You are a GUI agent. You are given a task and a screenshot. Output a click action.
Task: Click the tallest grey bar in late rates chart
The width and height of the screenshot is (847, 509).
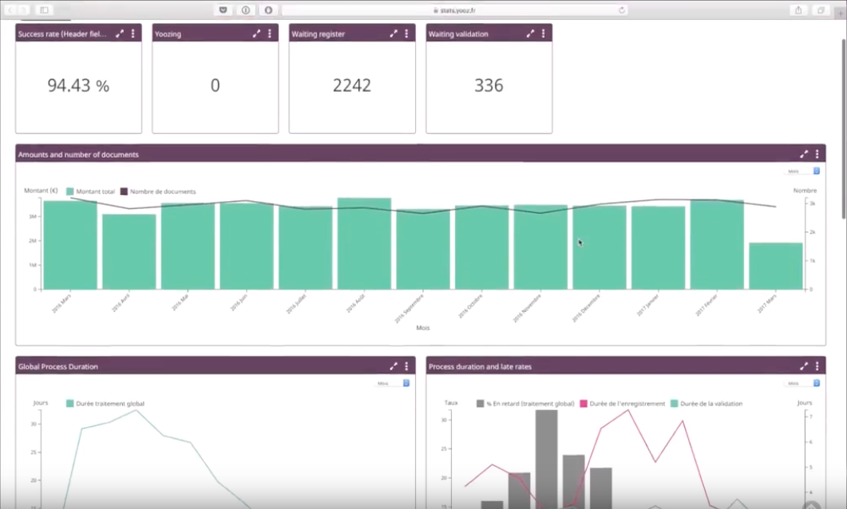[x=546, y=459]
